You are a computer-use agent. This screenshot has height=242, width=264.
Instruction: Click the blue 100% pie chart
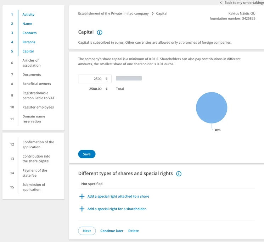(x=212, y=108)
